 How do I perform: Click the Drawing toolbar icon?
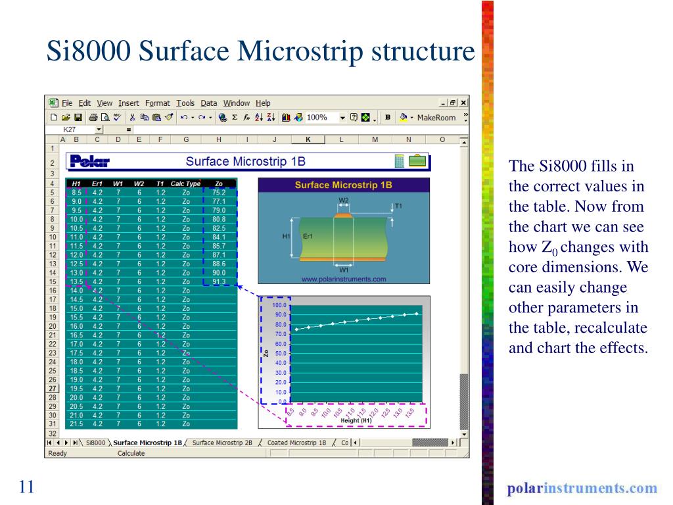[298, 117]
